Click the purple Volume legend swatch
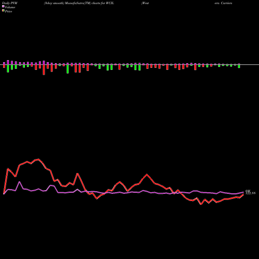 coord(3,7)
